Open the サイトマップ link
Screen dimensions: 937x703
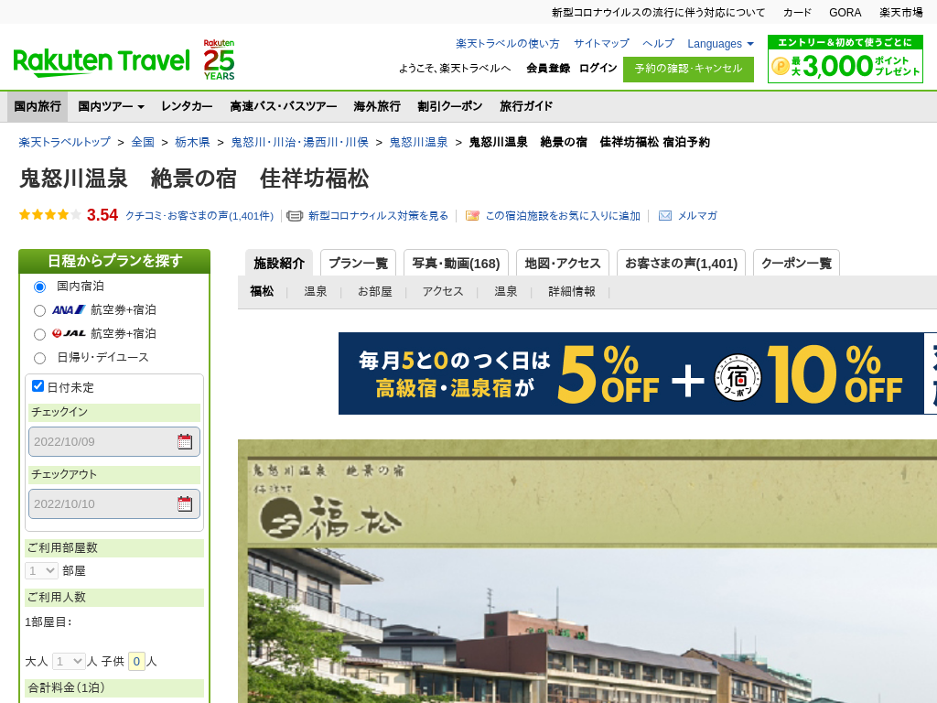coord(601,44)
